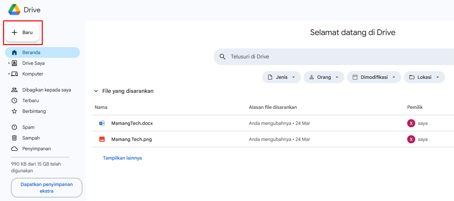454x201 pixels.
Task: Click the Nama column header
Action: (x=101, y=107)
